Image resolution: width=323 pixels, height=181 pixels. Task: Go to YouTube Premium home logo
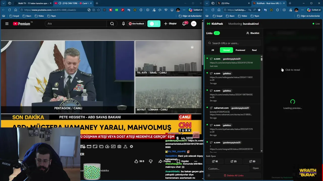tap(23, 24)
